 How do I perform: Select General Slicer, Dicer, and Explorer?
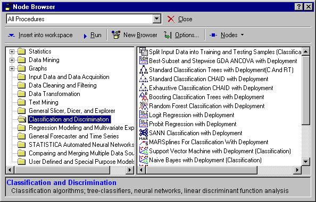coord(72,111)
